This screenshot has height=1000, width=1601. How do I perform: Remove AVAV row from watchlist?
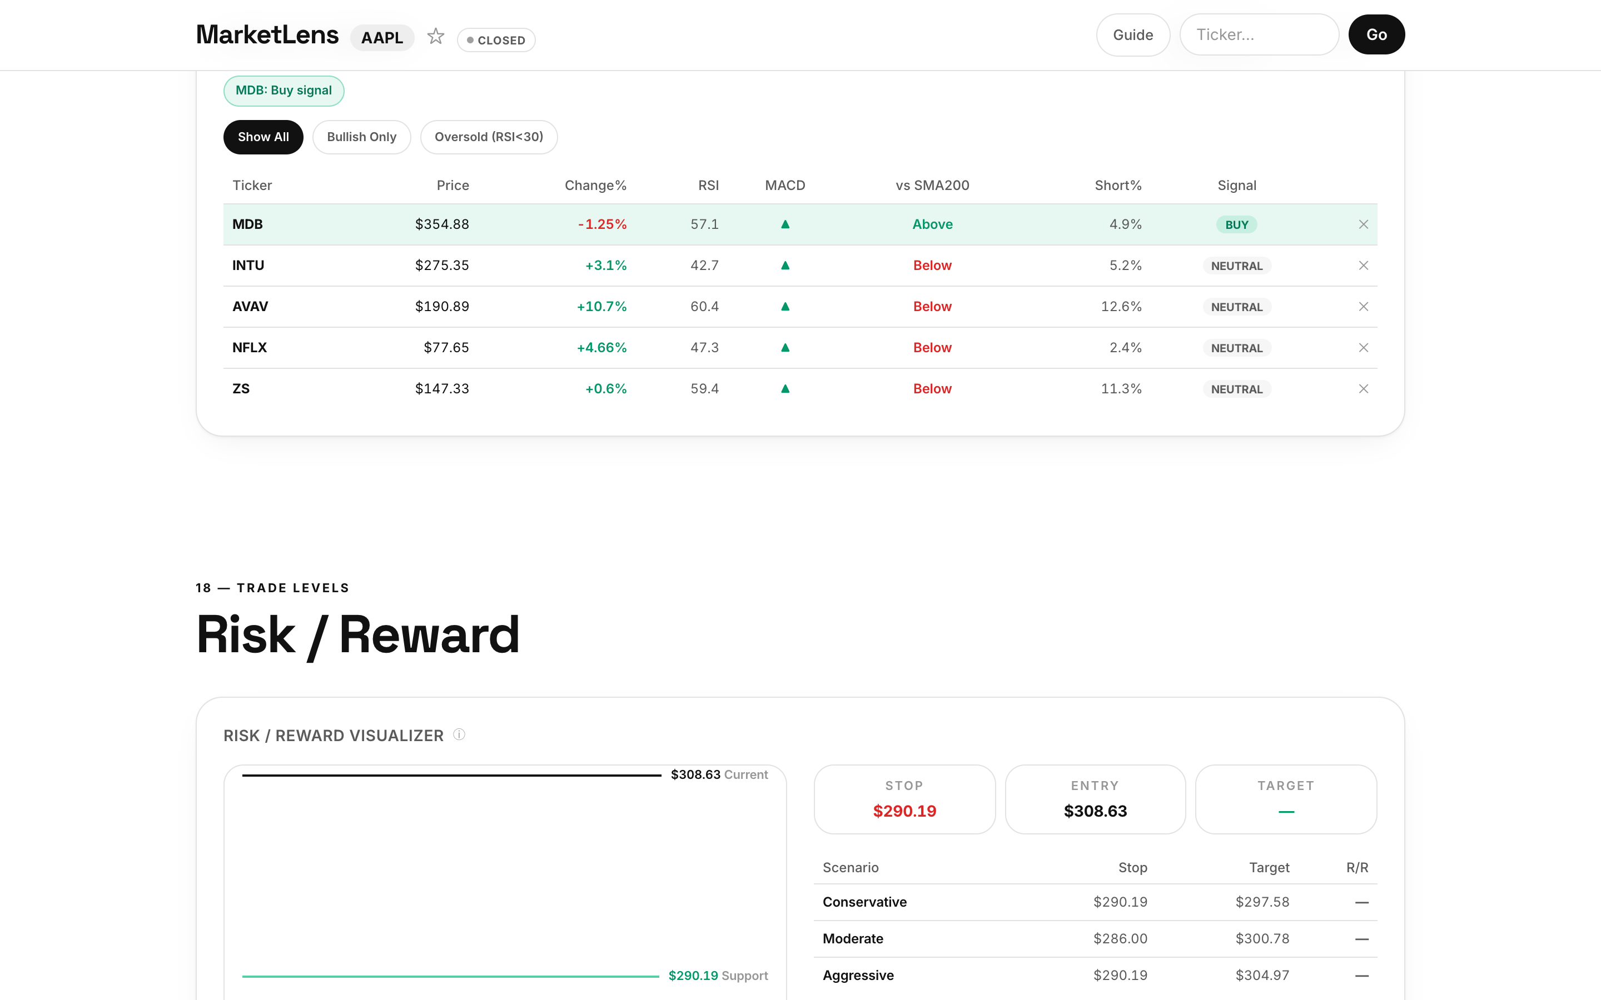1364,306
